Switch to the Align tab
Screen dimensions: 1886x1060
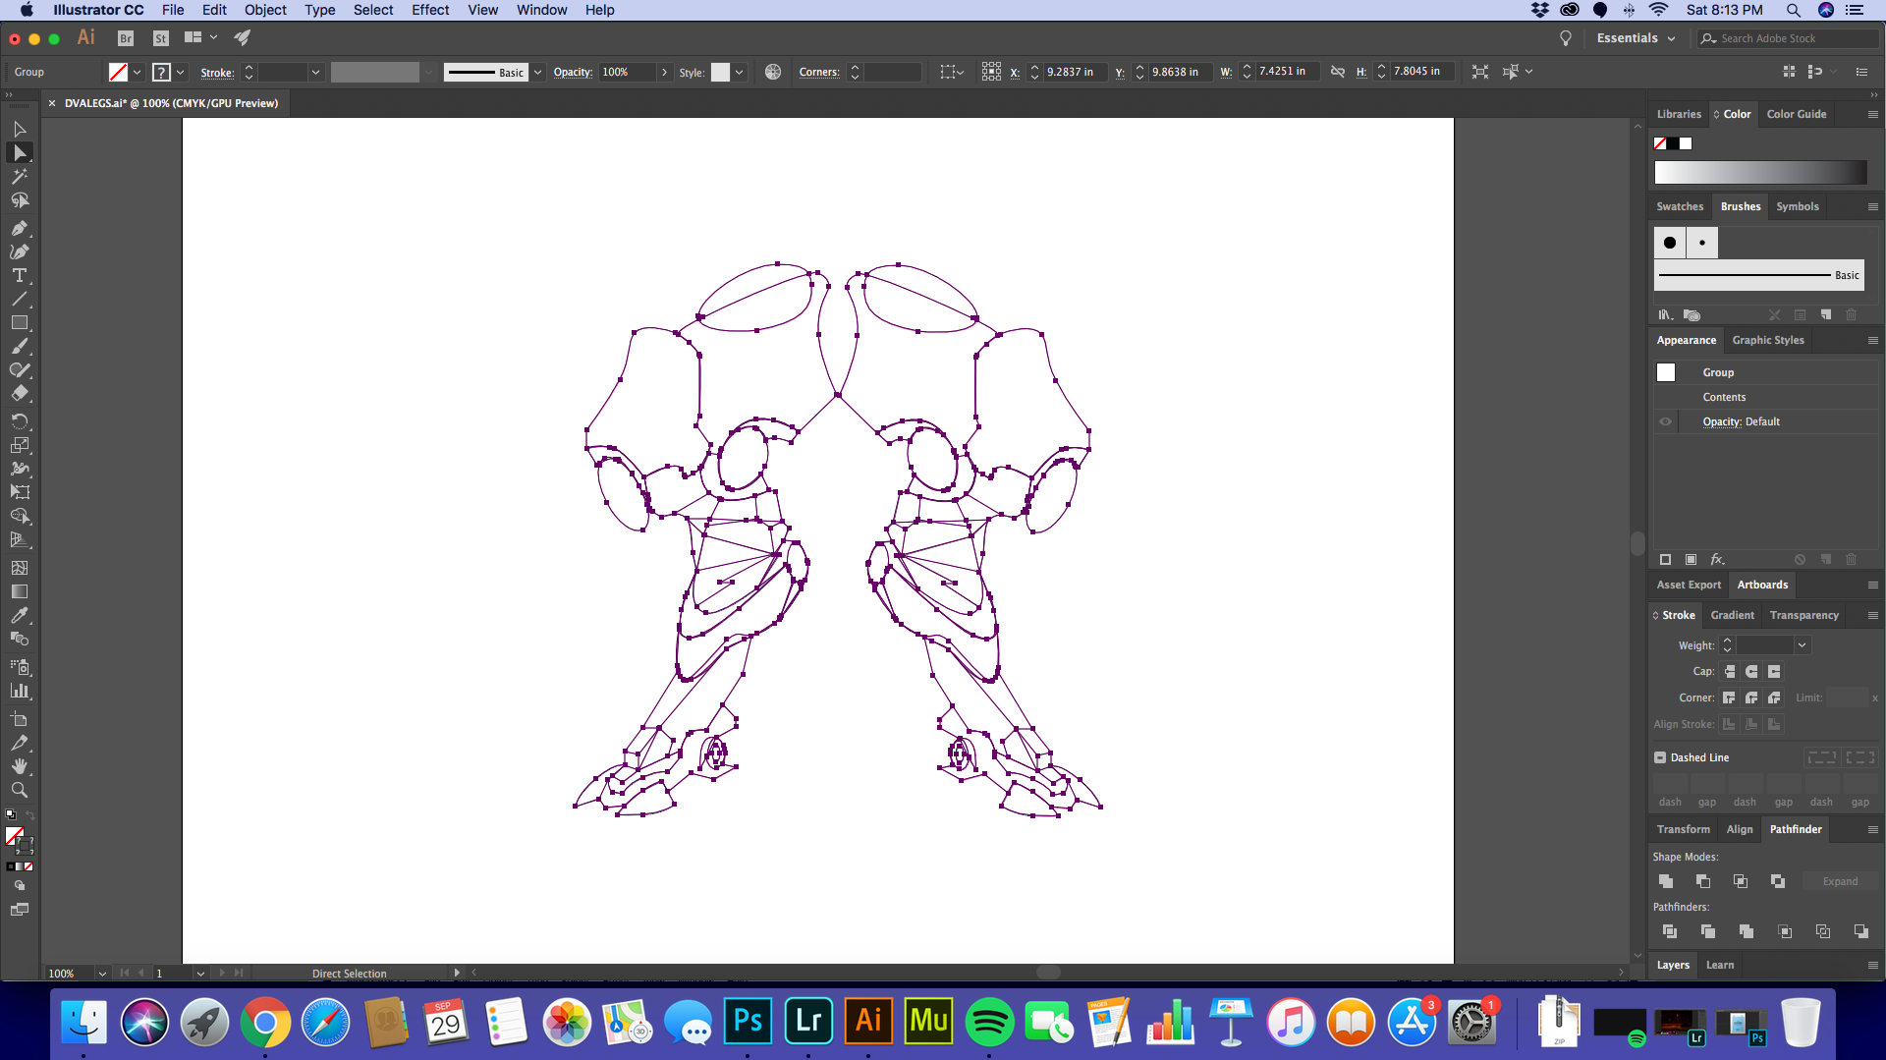[x=1739, y=829]
